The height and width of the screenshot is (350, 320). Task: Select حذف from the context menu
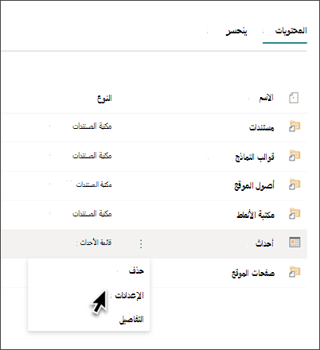136,270
